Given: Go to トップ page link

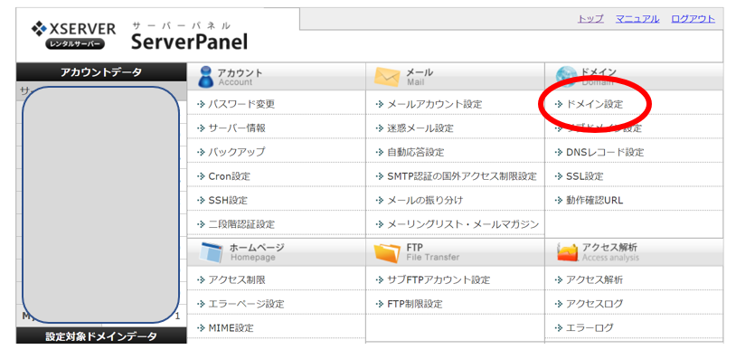Looking at the screenshot, I should [x=590, y=19].
